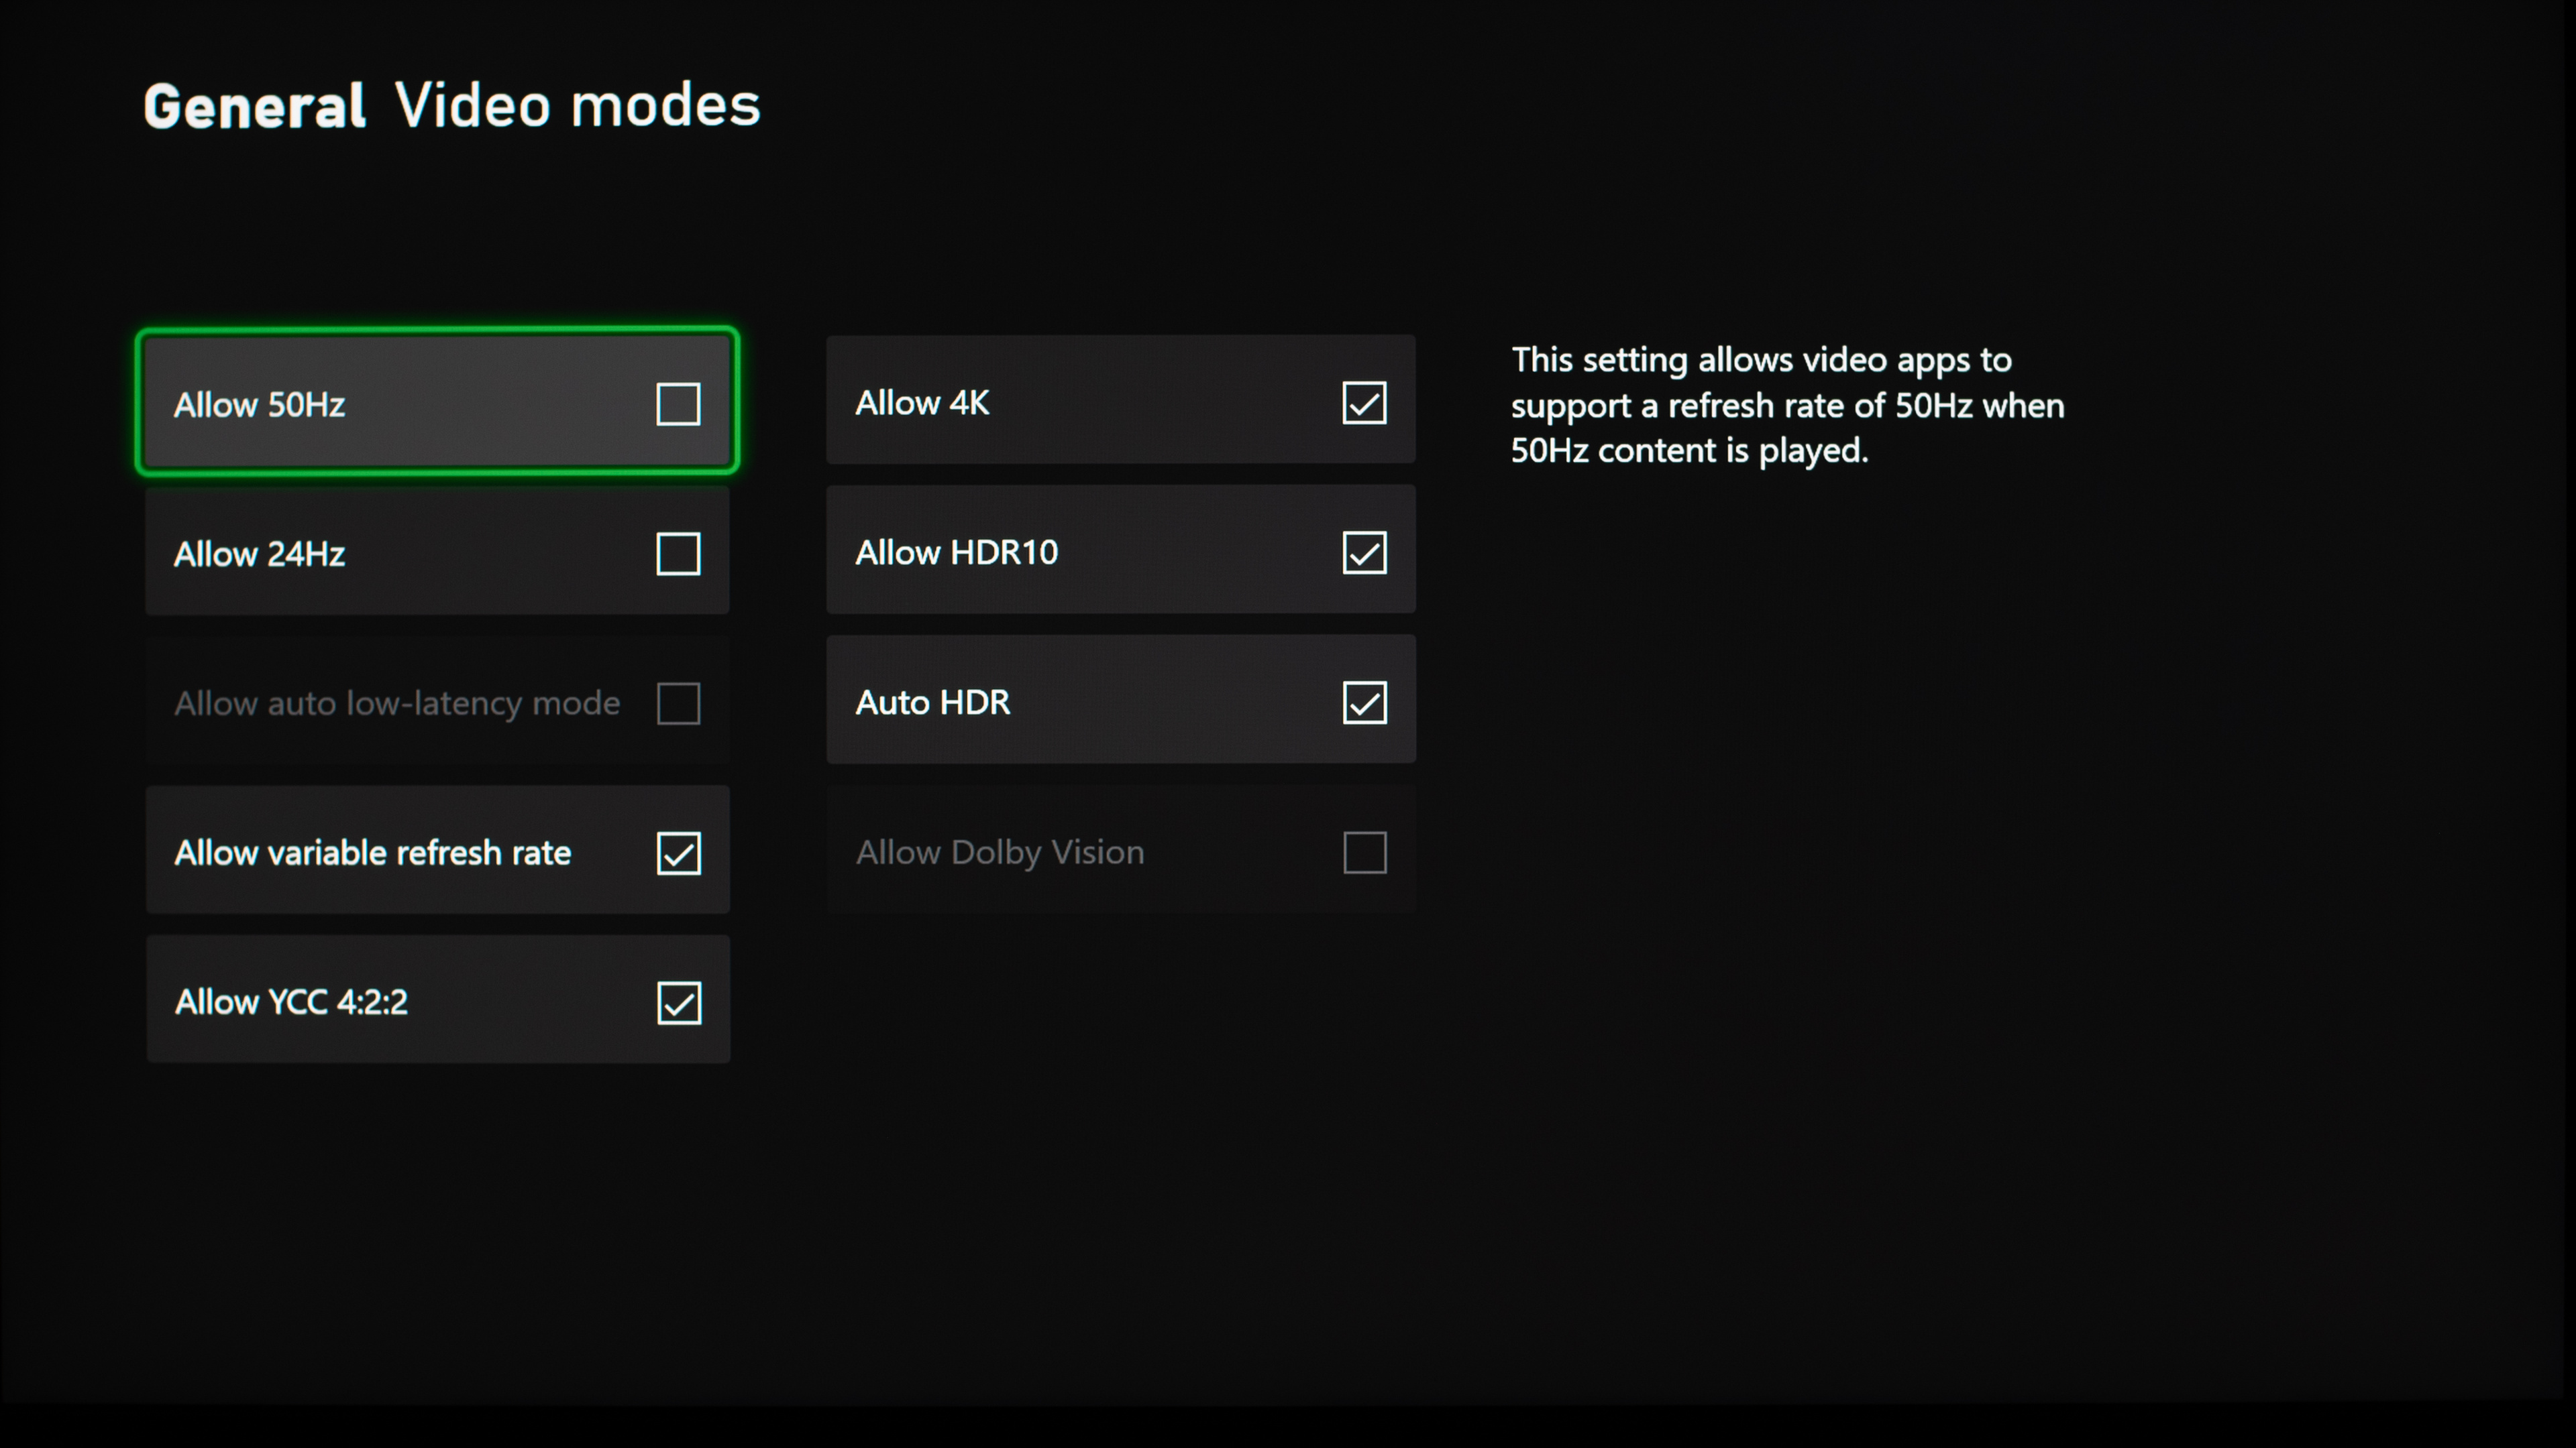The image size is (2576, 1448).
Task: Toggle the Allow Dolby Vision checkbox
Action: [1364, 853]
